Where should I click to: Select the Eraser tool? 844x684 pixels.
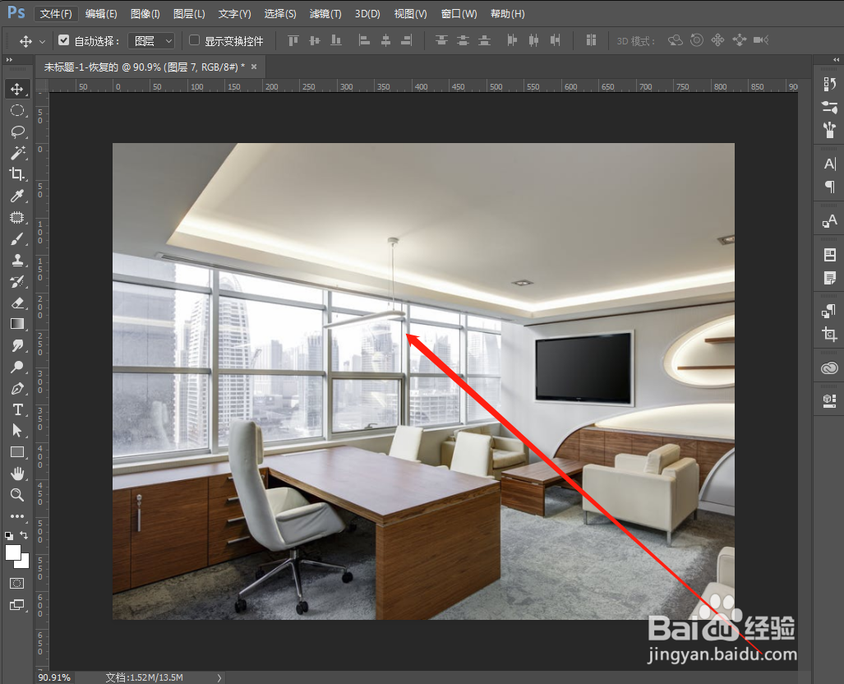[17, 303]
